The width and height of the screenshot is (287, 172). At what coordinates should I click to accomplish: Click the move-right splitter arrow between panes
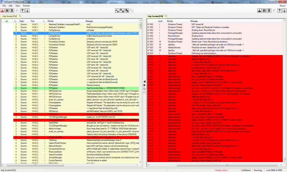point(145,85)
